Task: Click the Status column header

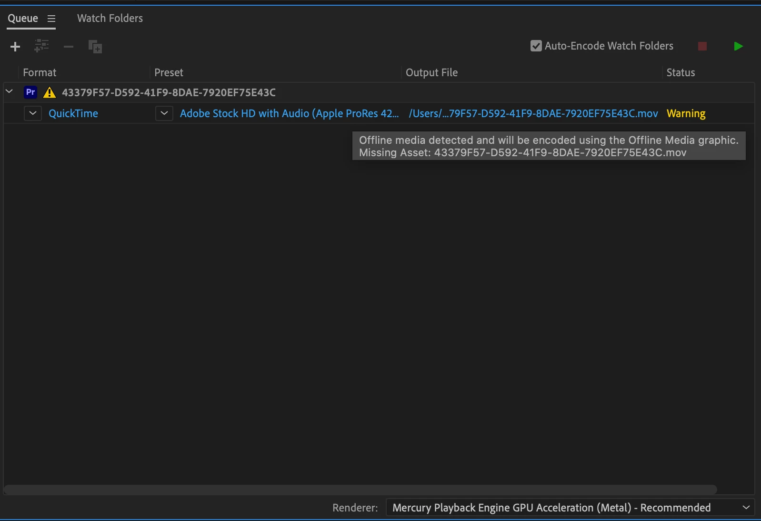Action: [681, 72]
